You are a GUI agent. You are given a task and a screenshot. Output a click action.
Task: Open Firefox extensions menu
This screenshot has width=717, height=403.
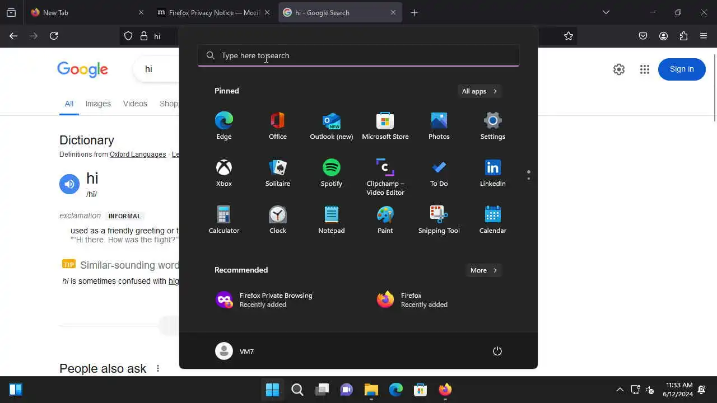[x=683, y=36]
